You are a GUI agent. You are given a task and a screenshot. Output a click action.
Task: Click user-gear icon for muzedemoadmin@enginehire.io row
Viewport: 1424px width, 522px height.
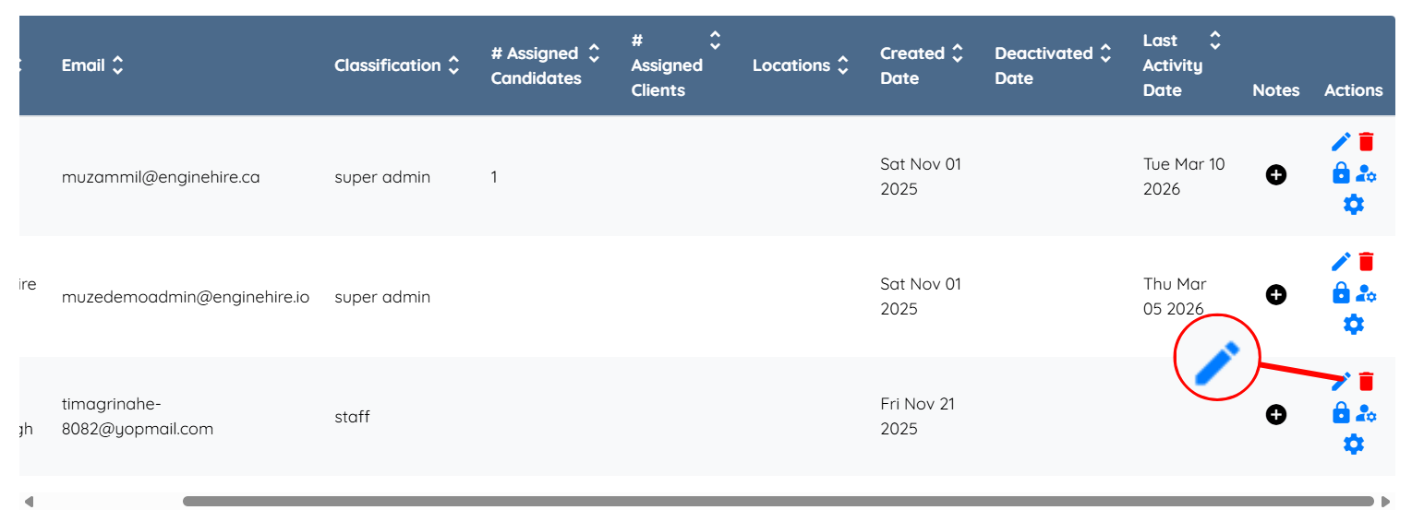(x=1367, y=293)
